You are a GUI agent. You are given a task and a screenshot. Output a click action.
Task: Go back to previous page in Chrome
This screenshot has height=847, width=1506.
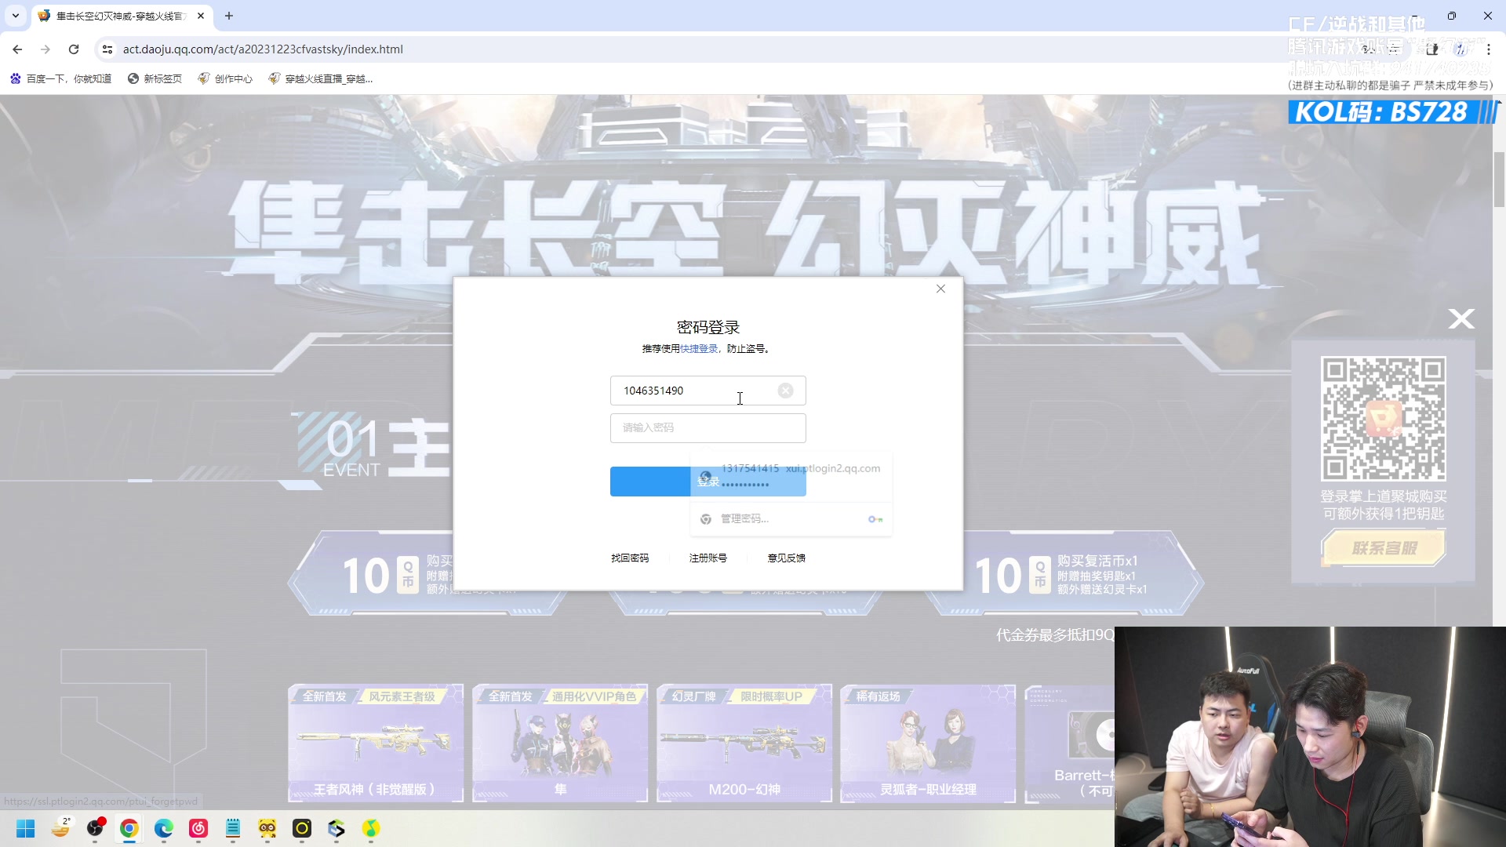pyautogui.click(x=17, y=49)
